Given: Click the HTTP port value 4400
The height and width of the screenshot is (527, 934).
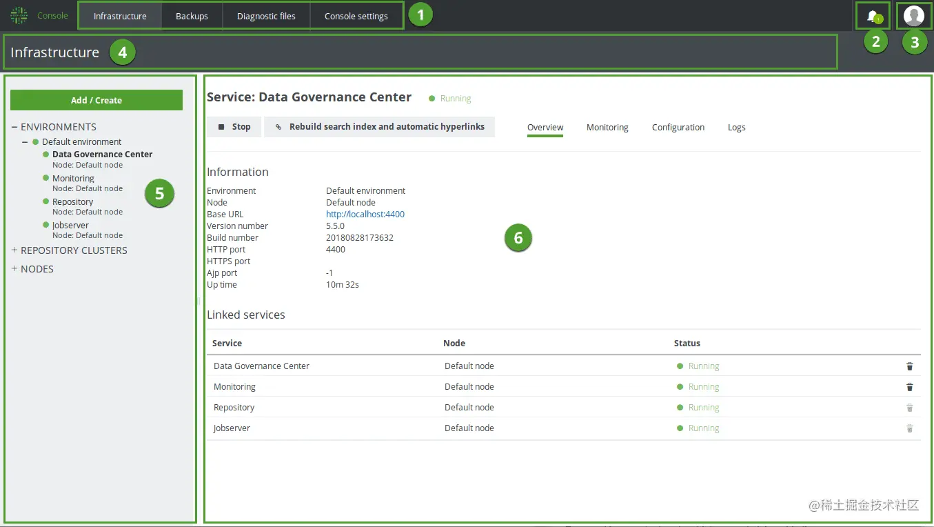Looking at the screenshot, I should pyautogui.click(x=336, y=250).
